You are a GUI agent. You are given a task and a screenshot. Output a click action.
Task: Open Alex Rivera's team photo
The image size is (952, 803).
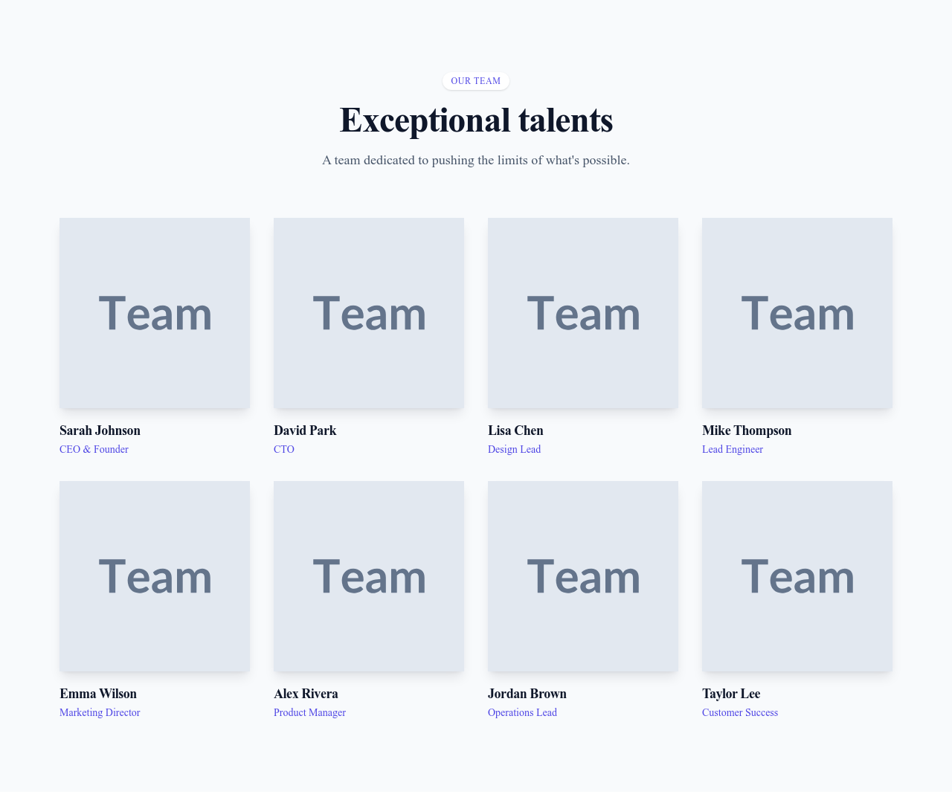(x=369, y=576)
